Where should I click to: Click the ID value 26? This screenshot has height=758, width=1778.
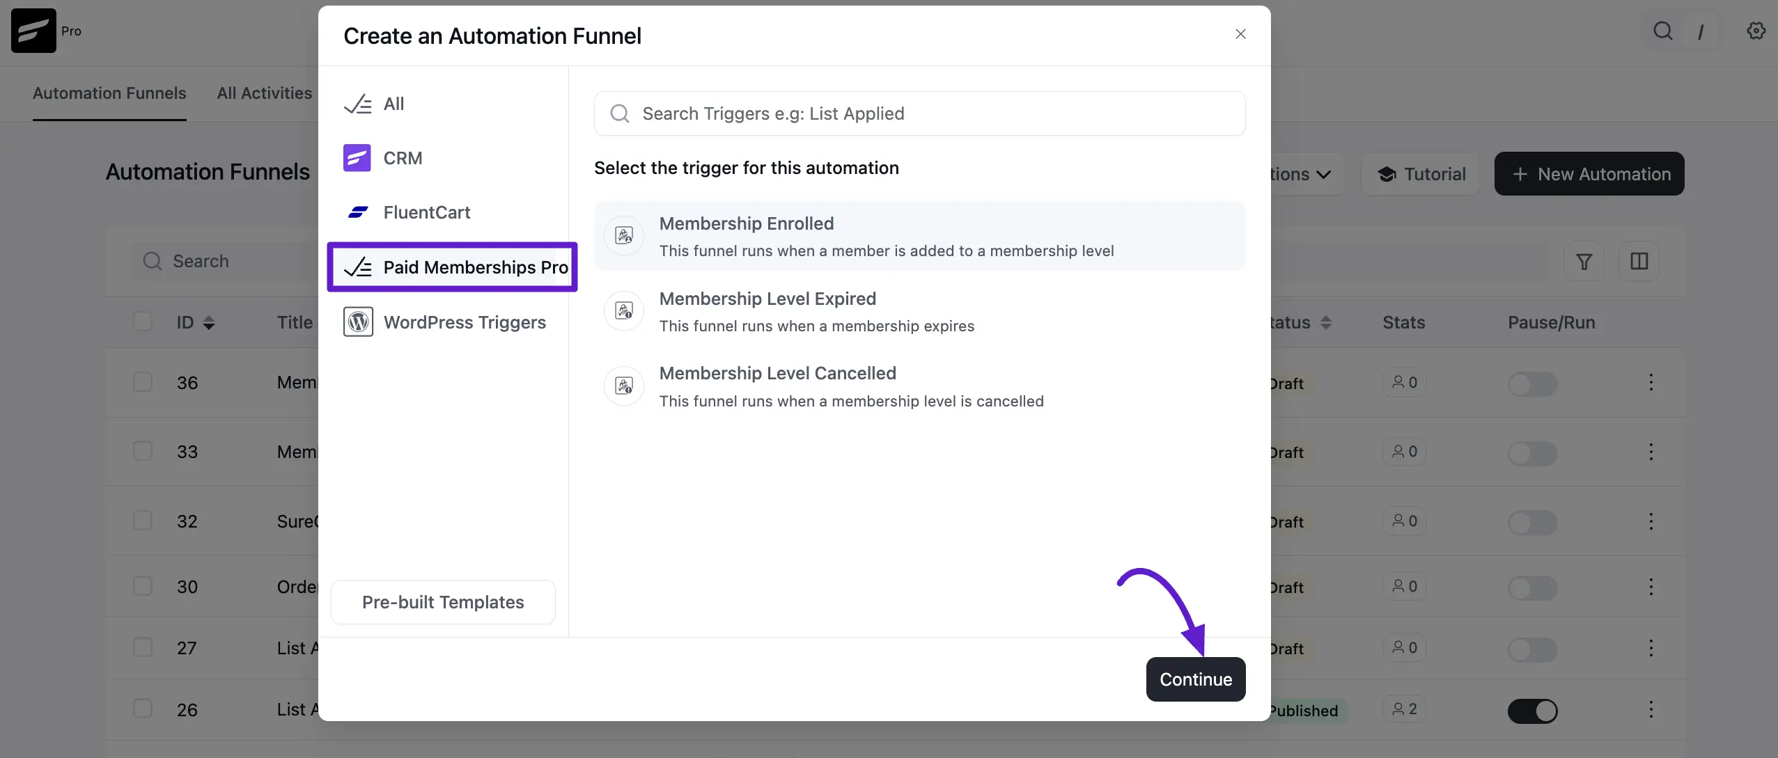187,710
